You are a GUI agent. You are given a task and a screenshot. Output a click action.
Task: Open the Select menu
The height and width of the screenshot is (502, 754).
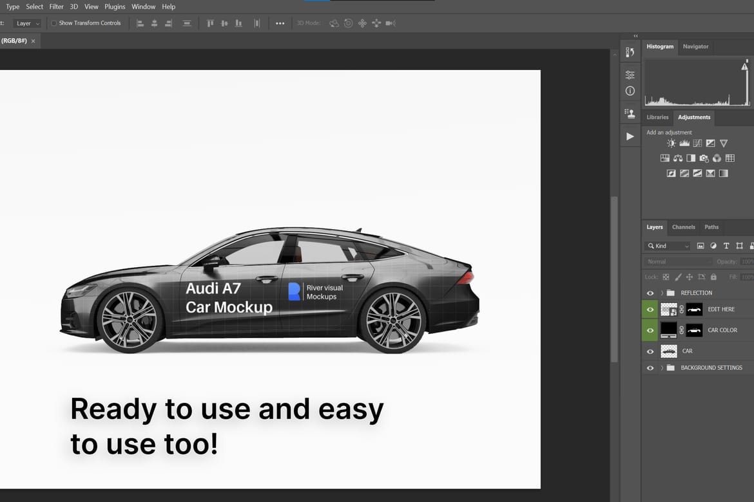coord(35,6)
